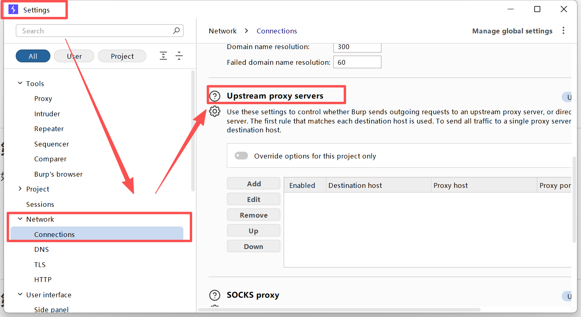This screenshot has height=317, width=581.
Task: Sort by Destination host column header
Action: [379, 185]
